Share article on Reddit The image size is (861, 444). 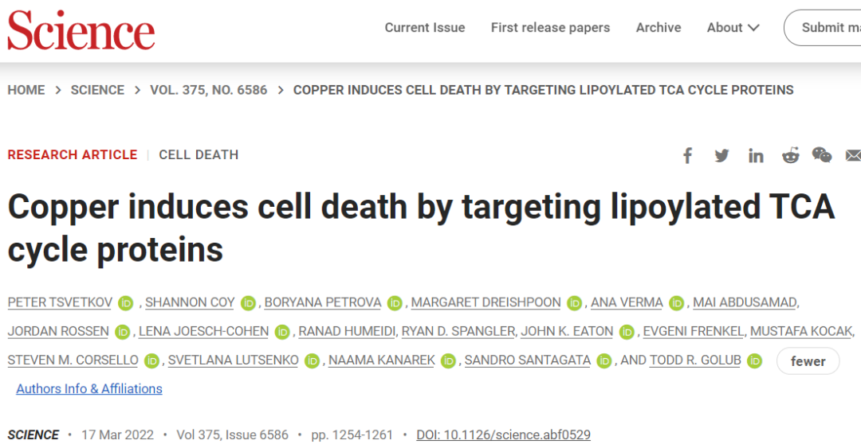(x=790, y=156)
